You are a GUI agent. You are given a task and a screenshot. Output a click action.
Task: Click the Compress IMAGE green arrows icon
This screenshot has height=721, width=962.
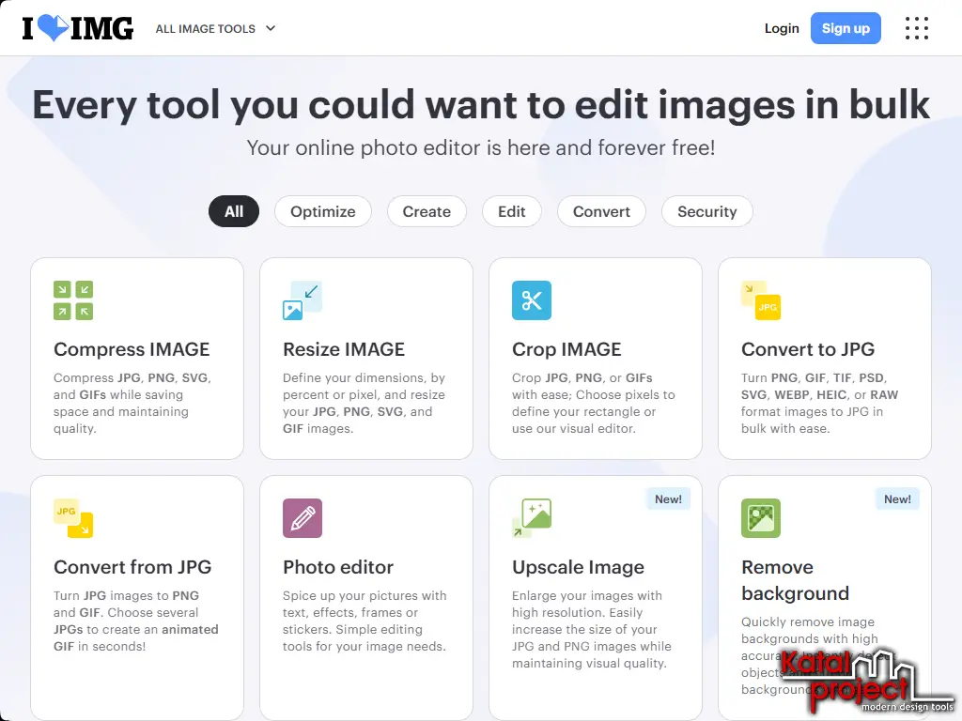73,300
